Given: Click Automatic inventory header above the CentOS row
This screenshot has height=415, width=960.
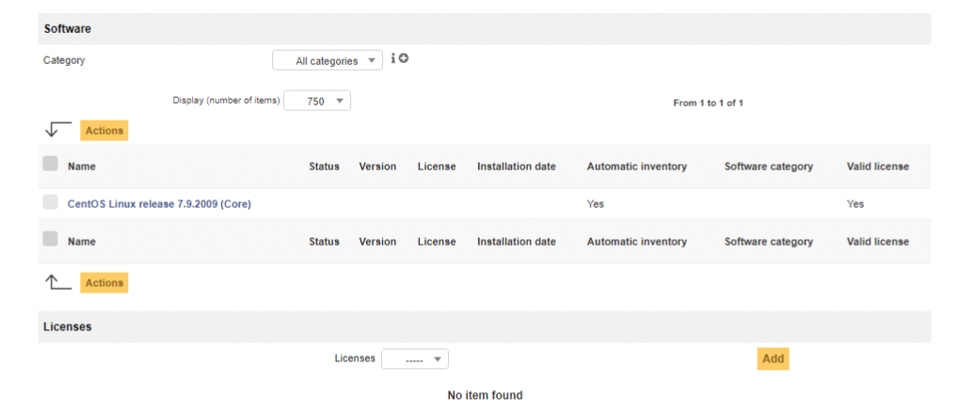Looking at the screenshot, I should click(637, 167).
